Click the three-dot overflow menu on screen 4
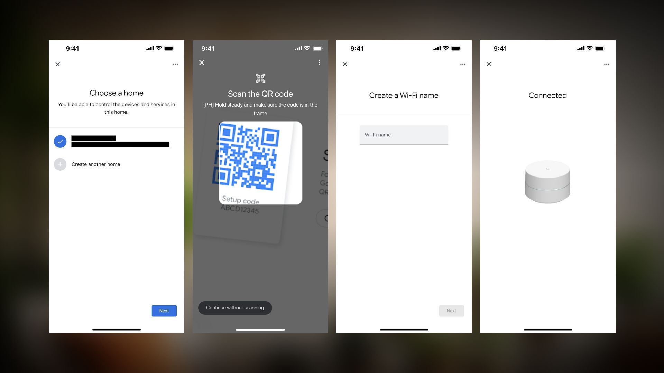 pos(607,64)
